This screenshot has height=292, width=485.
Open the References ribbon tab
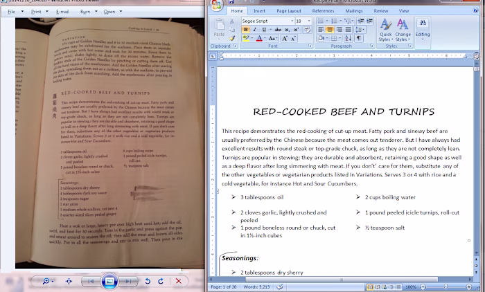point(323,11)
